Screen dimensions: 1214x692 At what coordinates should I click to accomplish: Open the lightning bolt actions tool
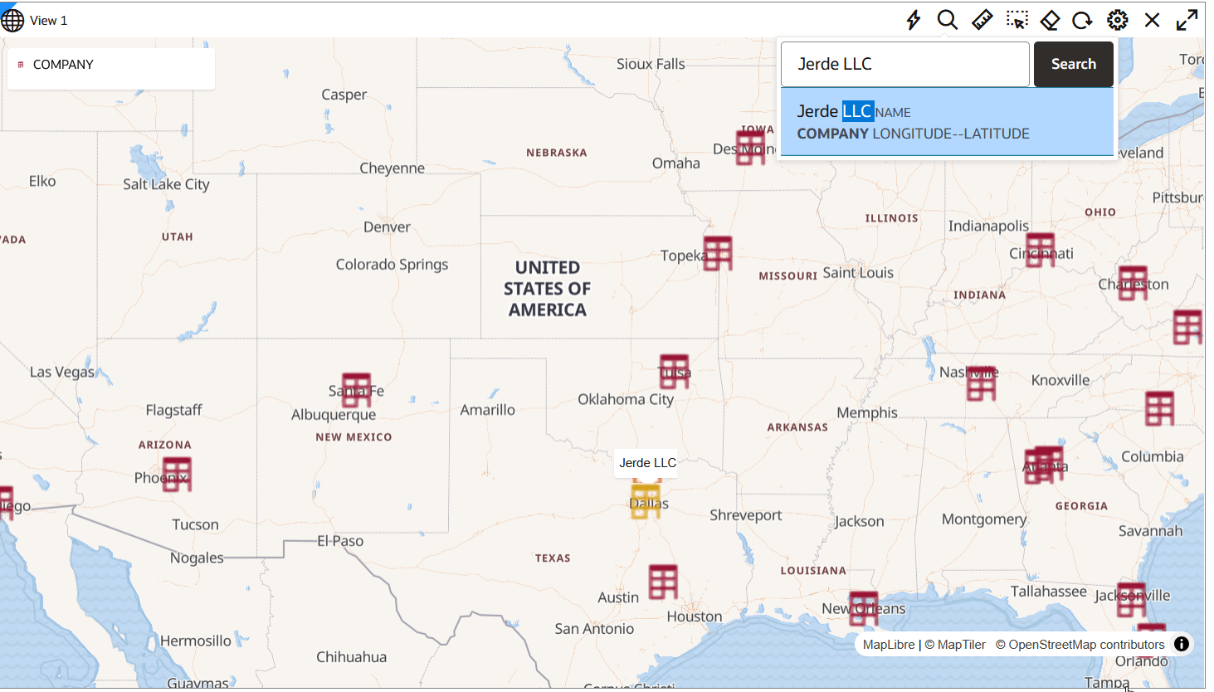914,20
